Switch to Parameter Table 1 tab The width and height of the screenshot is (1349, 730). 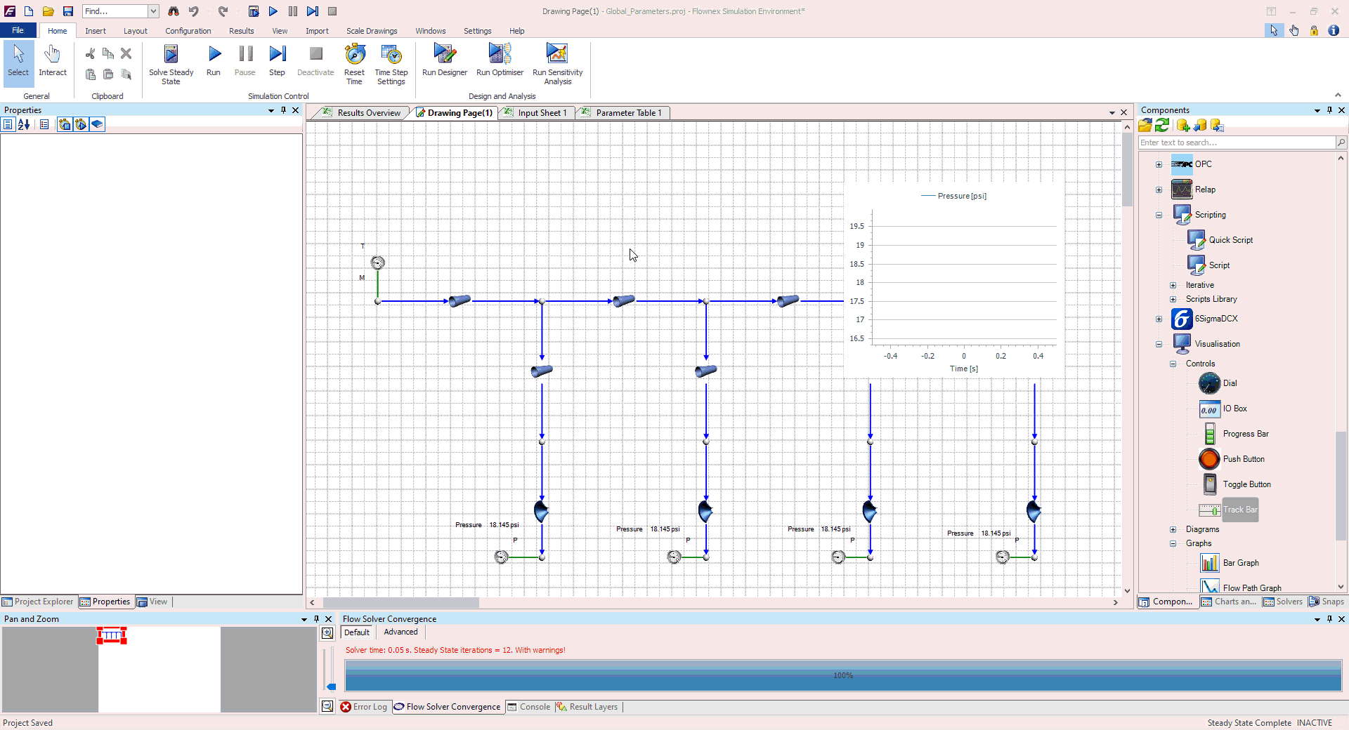628,113
